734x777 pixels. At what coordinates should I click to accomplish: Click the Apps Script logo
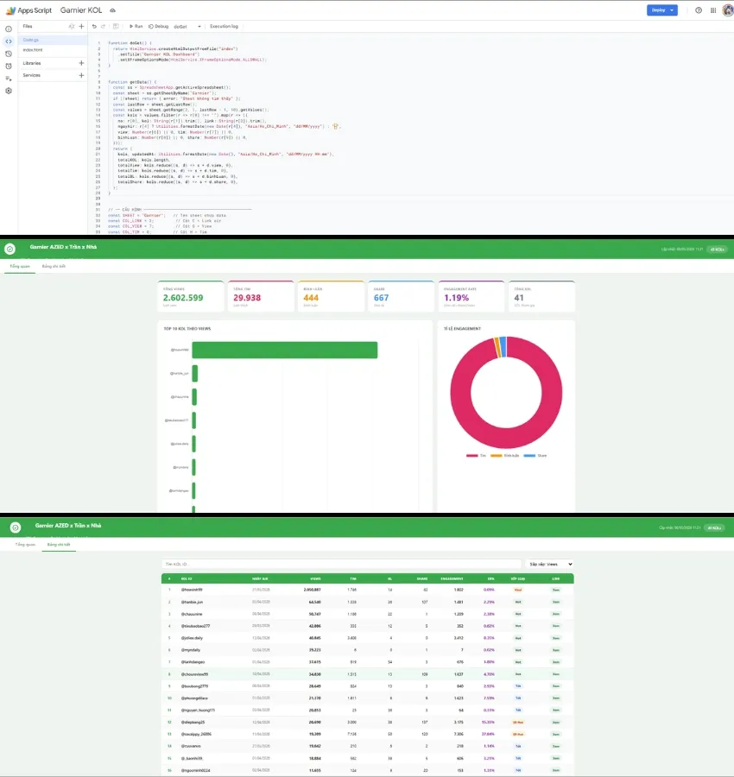(x=10, y=9)
